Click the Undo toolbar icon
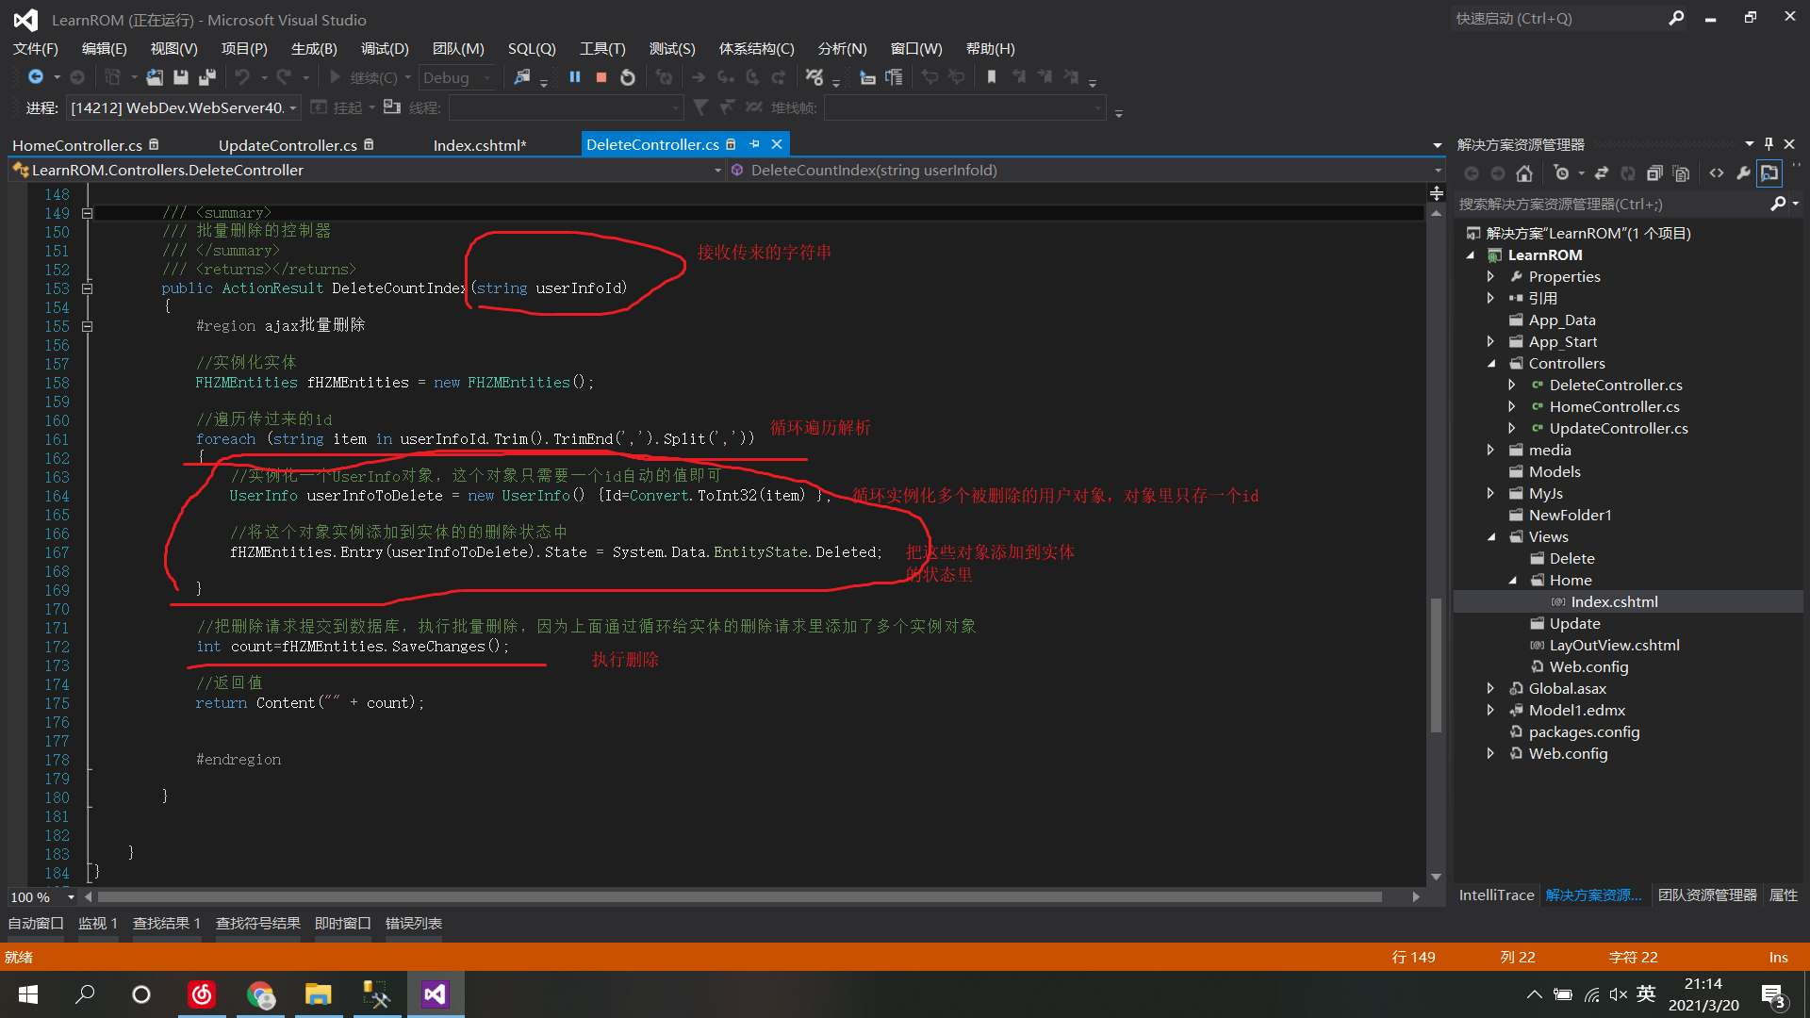The height and width of the screenshot is (1018, 1810). point(242,77)
